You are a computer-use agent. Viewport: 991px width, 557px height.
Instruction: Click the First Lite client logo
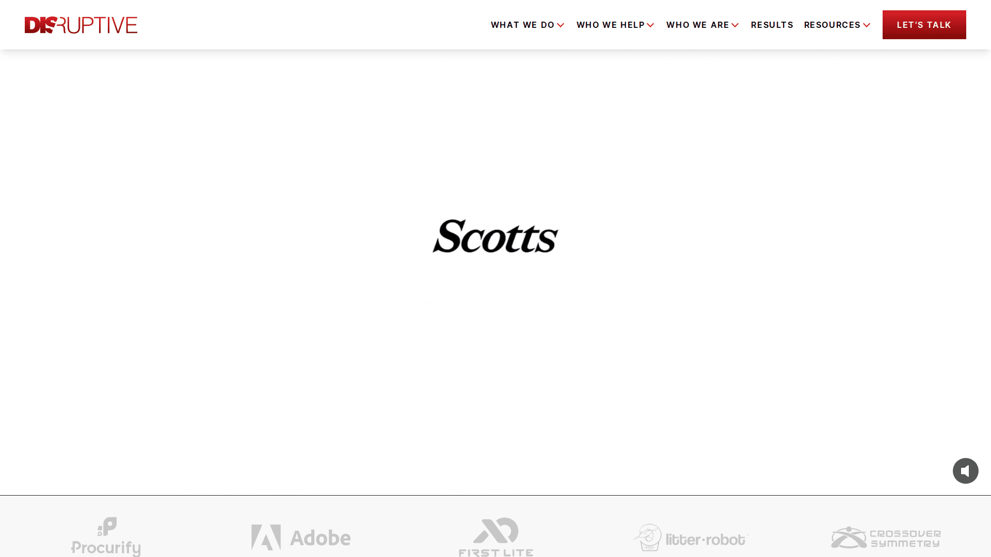496,537
